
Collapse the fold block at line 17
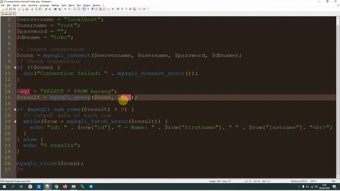(15, 109)
